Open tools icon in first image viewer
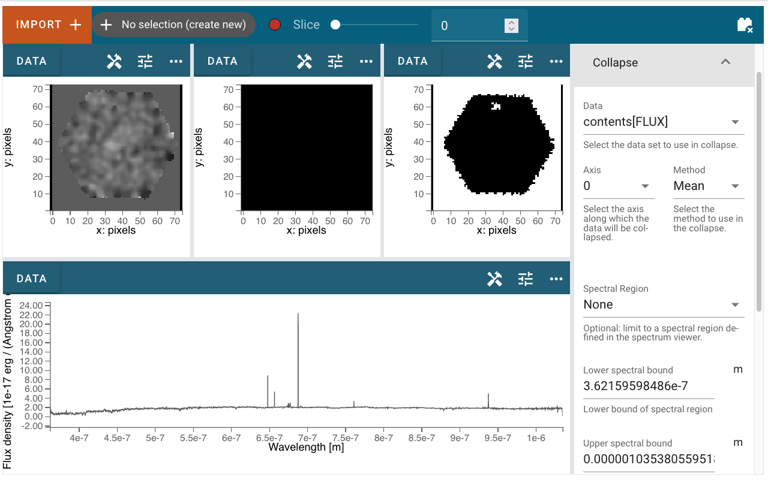 [114, 61]
